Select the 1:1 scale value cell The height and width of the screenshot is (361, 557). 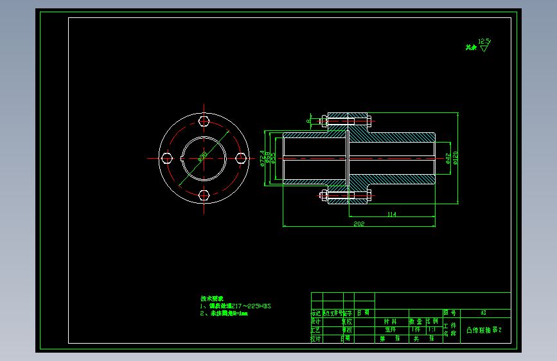434,330
